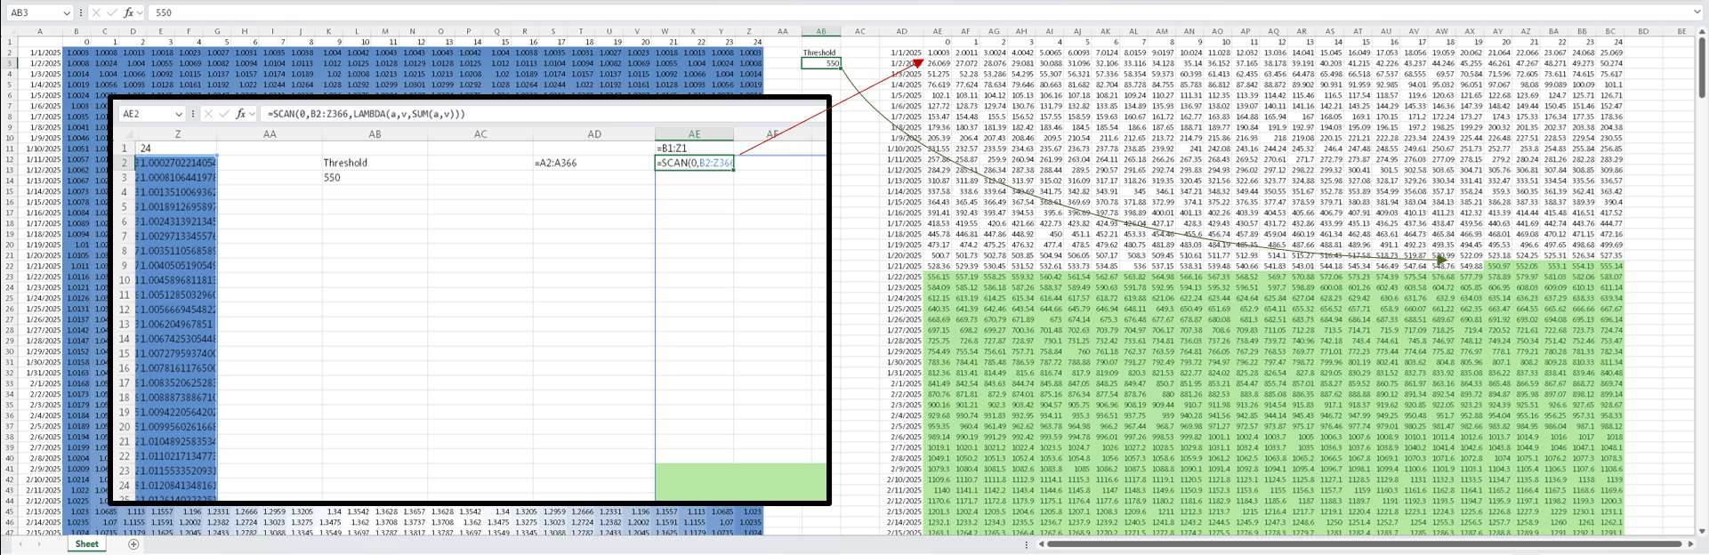Screen dimensions: 1709x555
Task: Select column header AB
Action: (821, 31)
